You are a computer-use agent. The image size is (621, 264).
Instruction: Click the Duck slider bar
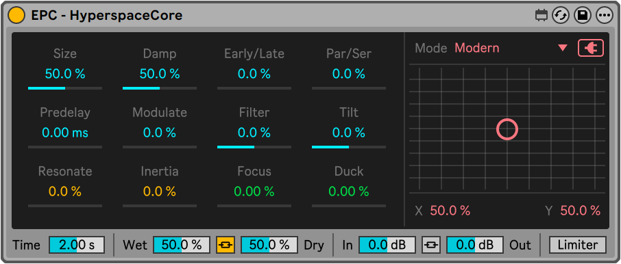pyautogui.click(x=349, y=206)
